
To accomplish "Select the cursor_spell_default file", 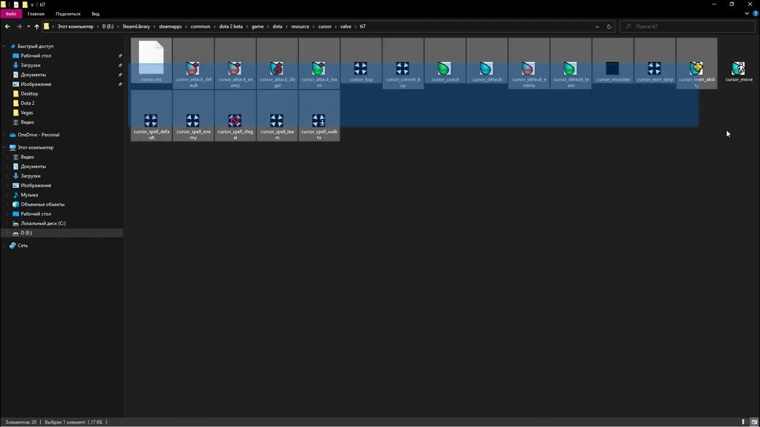I will pyautogui.click(x=151, y=116).
